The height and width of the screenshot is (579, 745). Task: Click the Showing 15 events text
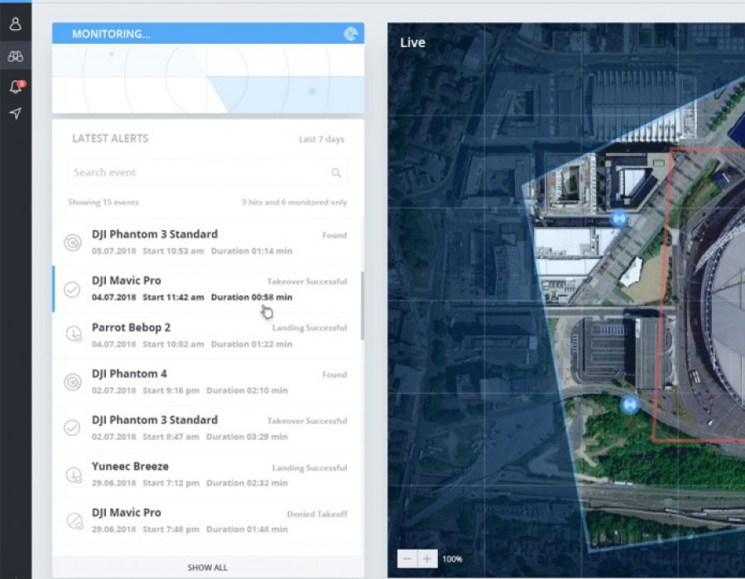tap(103, 202)
